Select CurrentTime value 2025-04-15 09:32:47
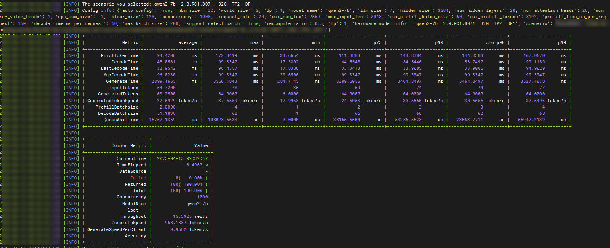The height and width of the screenshot is (248, 610). pos(182,158)
